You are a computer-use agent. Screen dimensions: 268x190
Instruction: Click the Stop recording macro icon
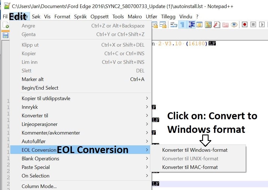coord(253,25)
